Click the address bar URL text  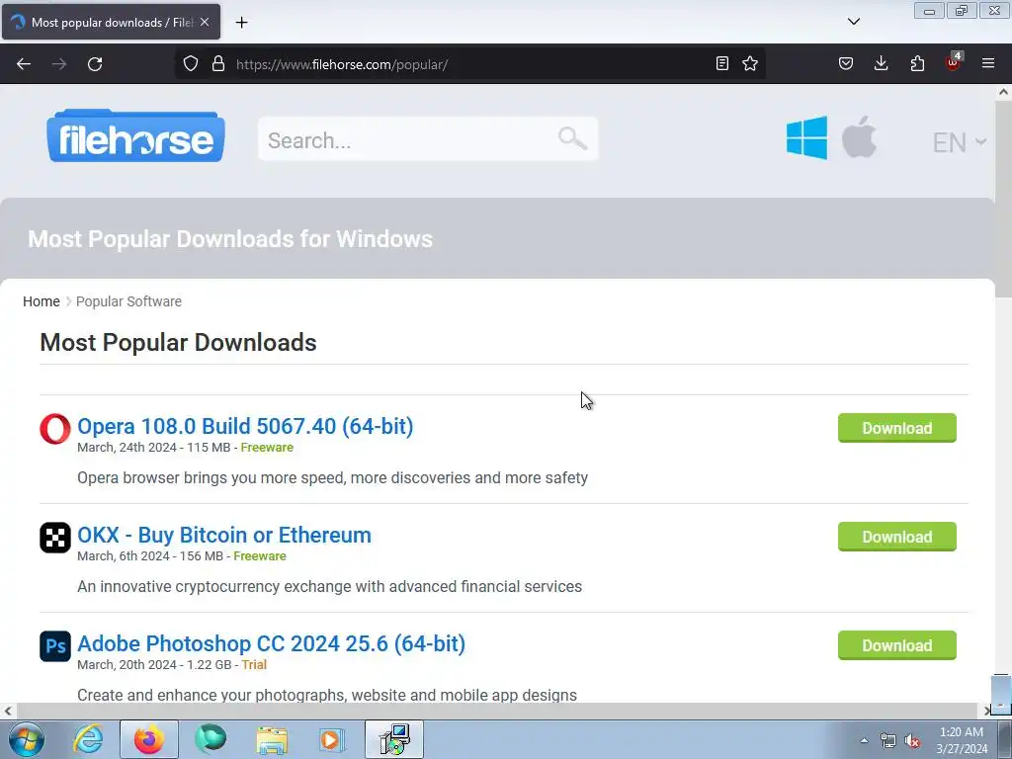pos(341,64)
